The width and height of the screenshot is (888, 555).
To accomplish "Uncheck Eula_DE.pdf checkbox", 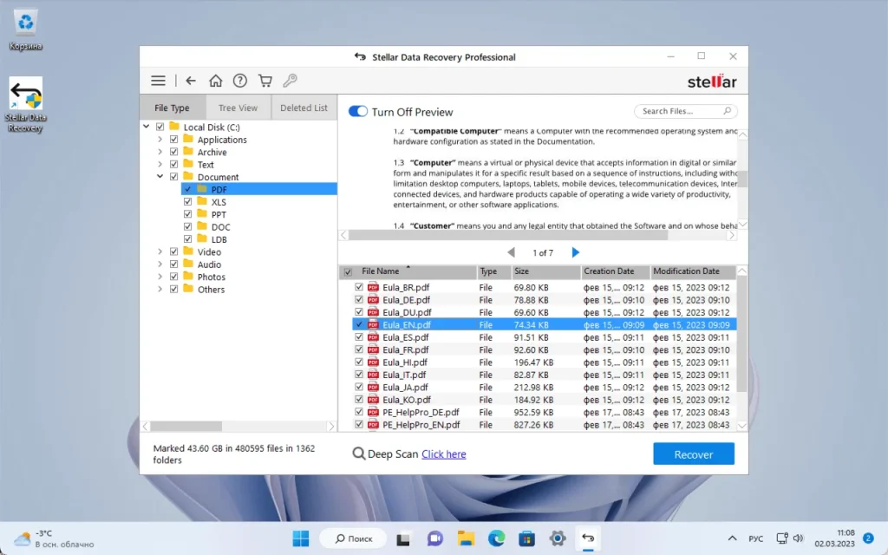I will point(358,299).
